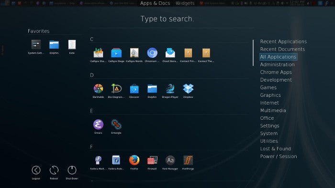Screen dimensions: 335x188
Task: Open Contact Theme app icon
Action: 206,55
